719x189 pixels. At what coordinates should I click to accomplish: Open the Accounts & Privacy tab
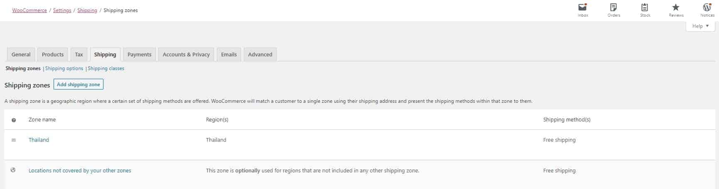pos(186,54)
